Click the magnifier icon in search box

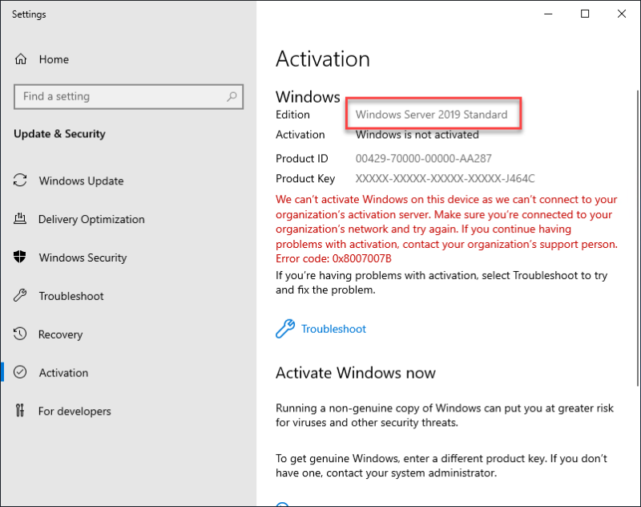(x=232, y=96)
